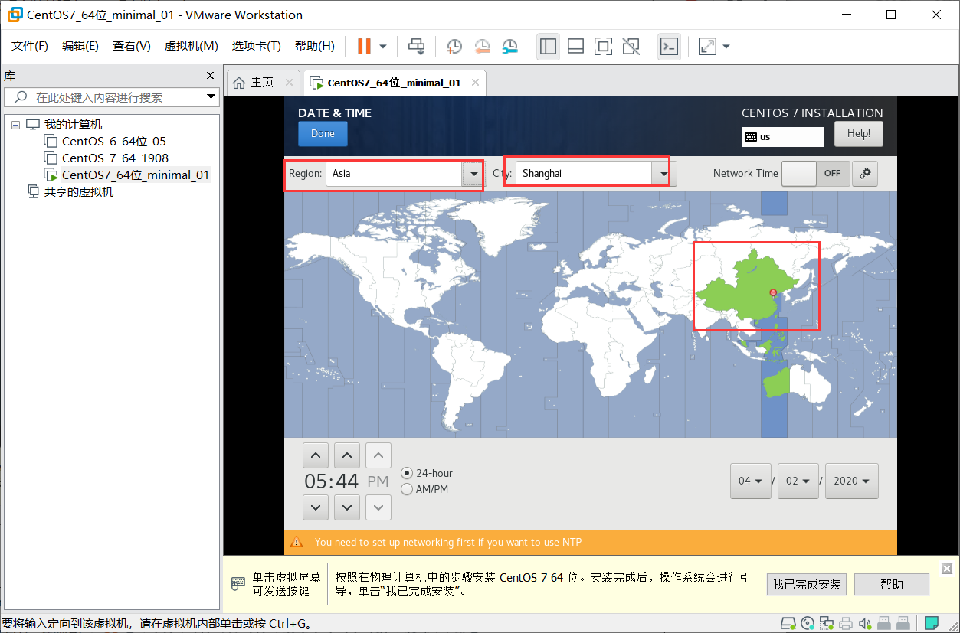Close the 主页 tab
This screenshot has width=960, height=633.
point(289,83)
